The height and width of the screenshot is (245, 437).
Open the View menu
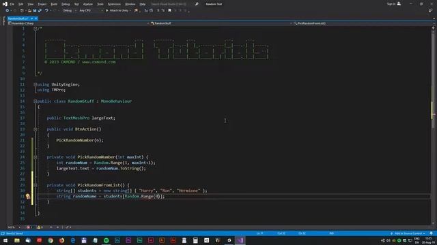click(30, 4)
